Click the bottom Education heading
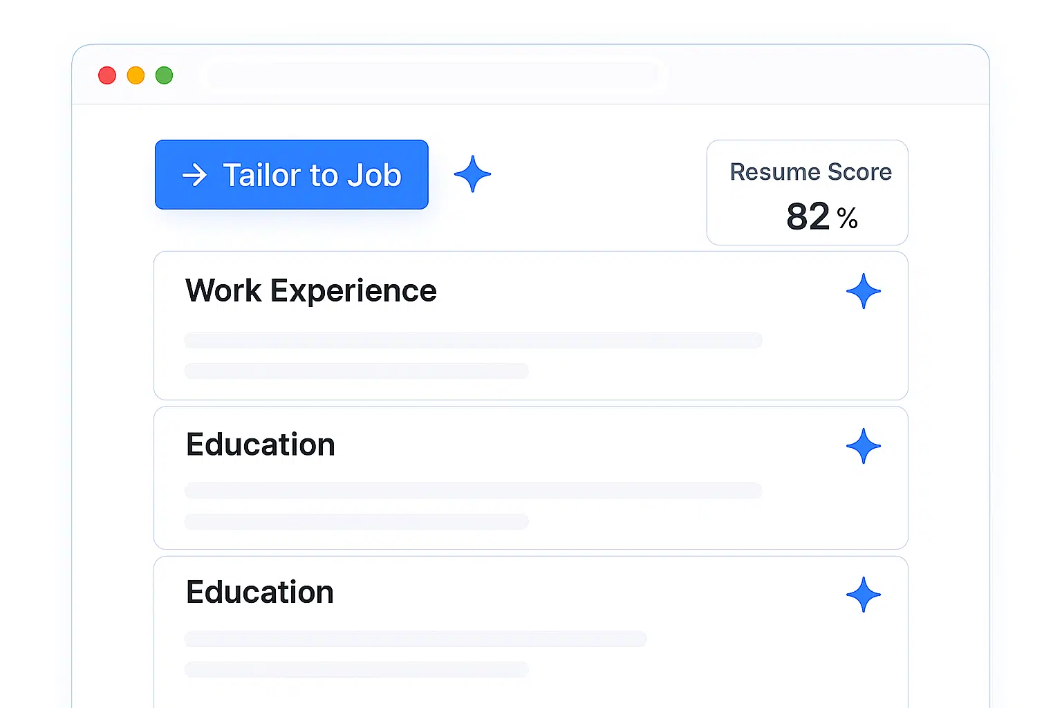 pyautogui.click(x=259, y=592)
